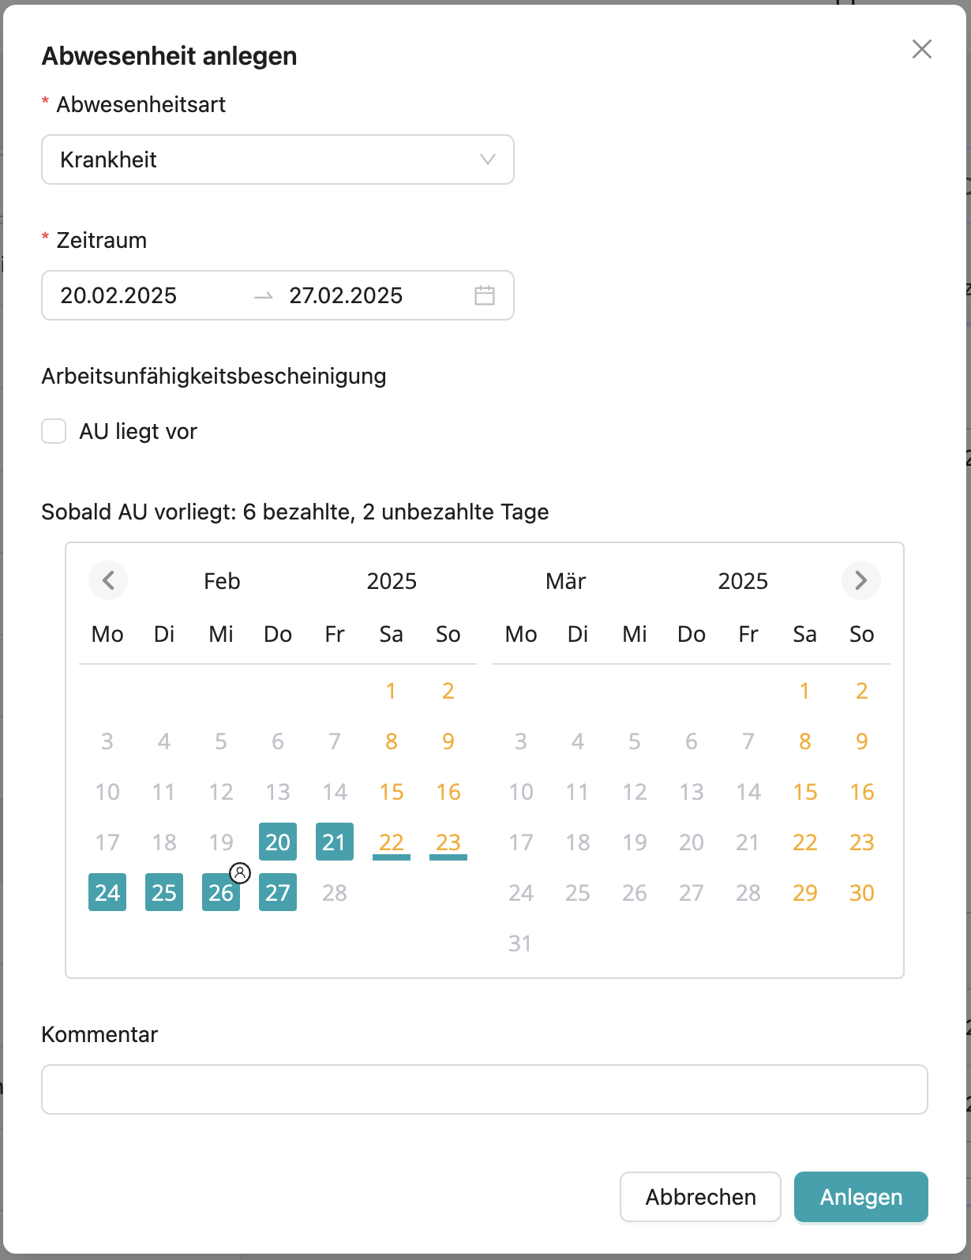Navigate to previous month with left arrow

[108, 581]
